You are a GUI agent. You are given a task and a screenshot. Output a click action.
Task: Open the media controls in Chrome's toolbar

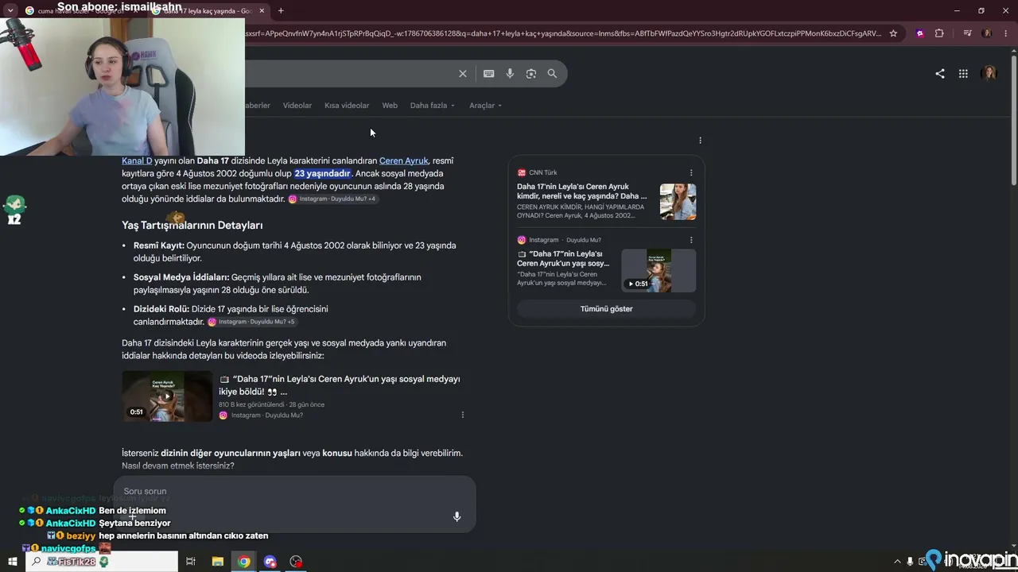click(x=967, y=33)
